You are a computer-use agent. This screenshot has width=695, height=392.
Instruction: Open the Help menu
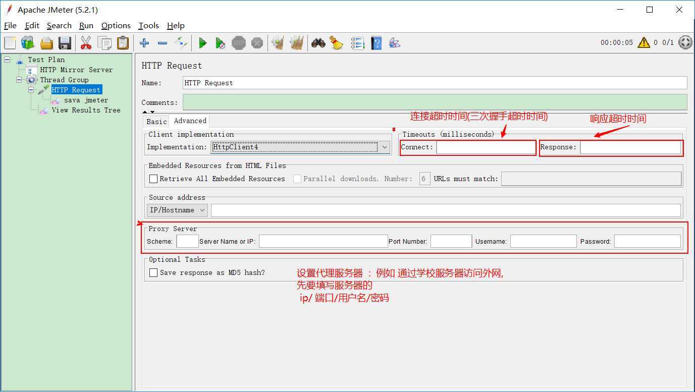176,26
